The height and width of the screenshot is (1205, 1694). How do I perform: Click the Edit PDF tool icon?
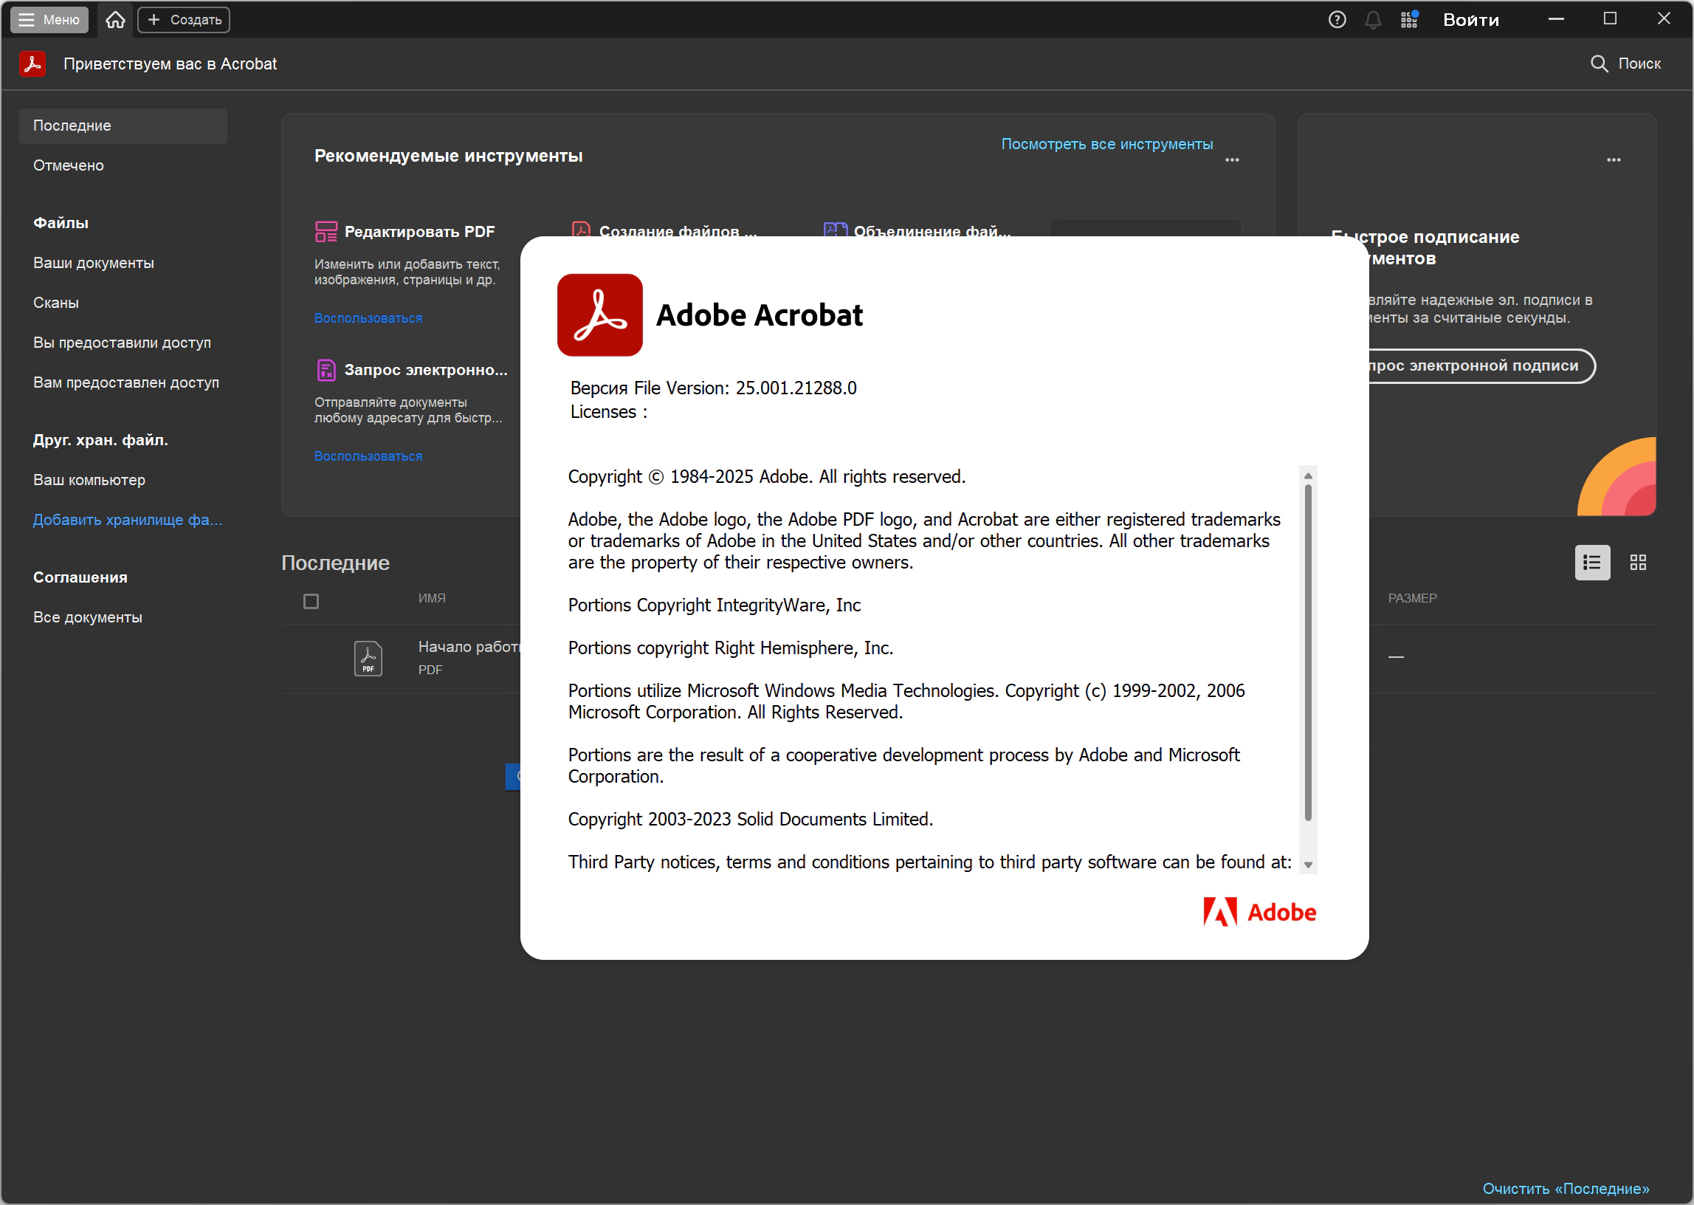coord(326,232)
